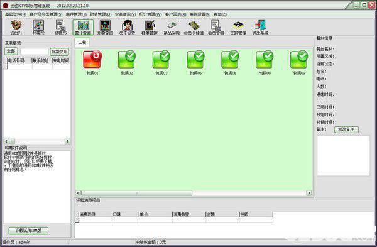The image size is (377, 247).
Task: Open the 外卖F2 takeout icon
Action: [x=38, y=28]
